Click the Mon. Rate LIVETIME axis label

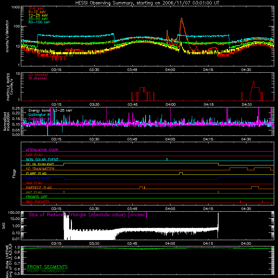[x=9, y=261]
